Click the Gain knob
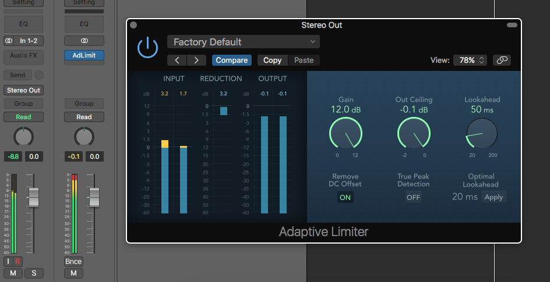Viewport: 550px width, 282px height. [345, 133]
